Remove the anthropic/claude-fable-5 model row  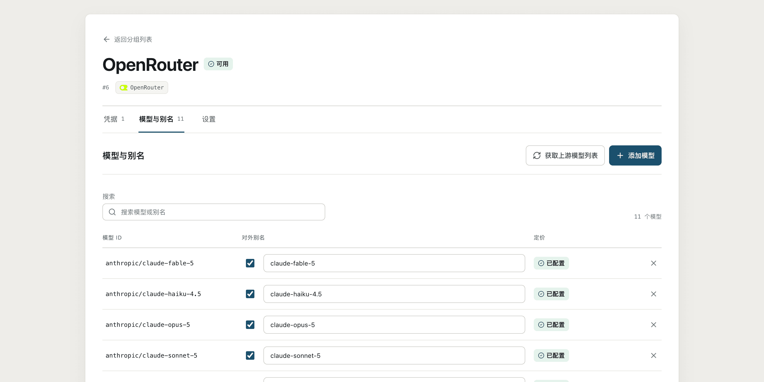tap(653, 263)
